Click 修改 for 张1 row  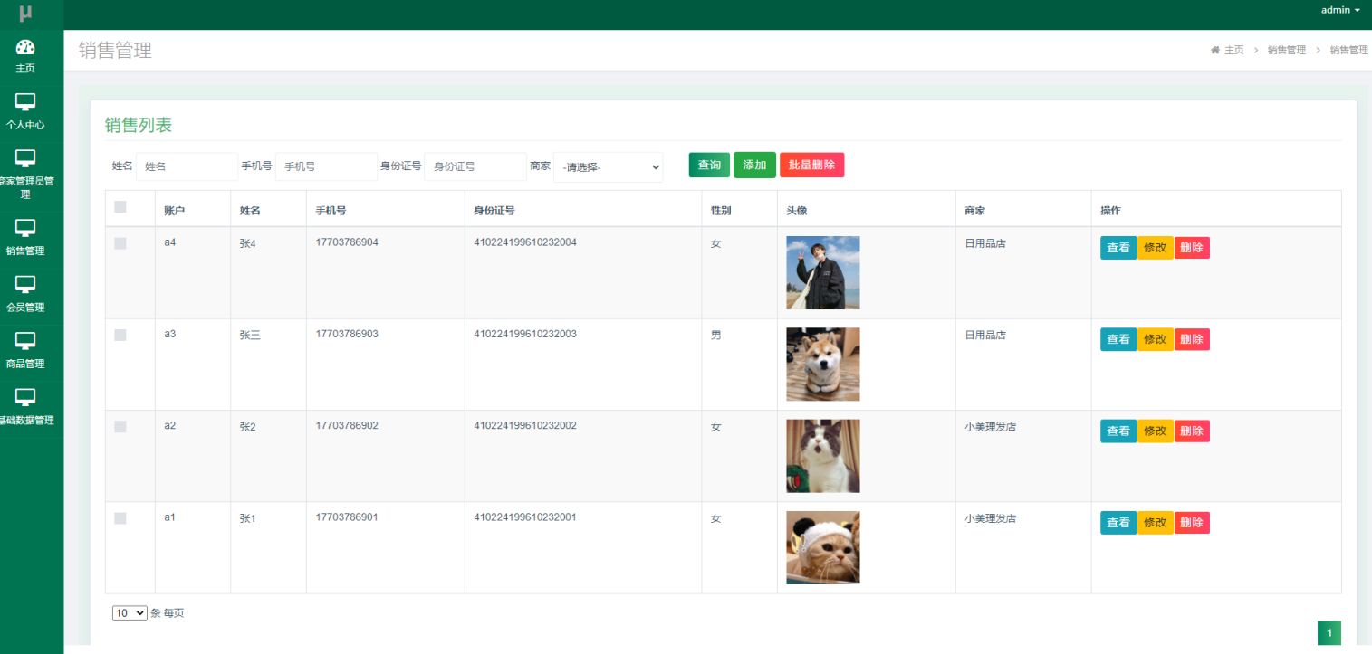pos(1156,523)
